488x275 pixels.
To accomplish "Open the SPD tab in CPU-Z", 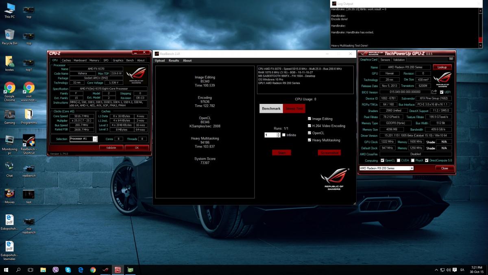I will click(106, 60).
